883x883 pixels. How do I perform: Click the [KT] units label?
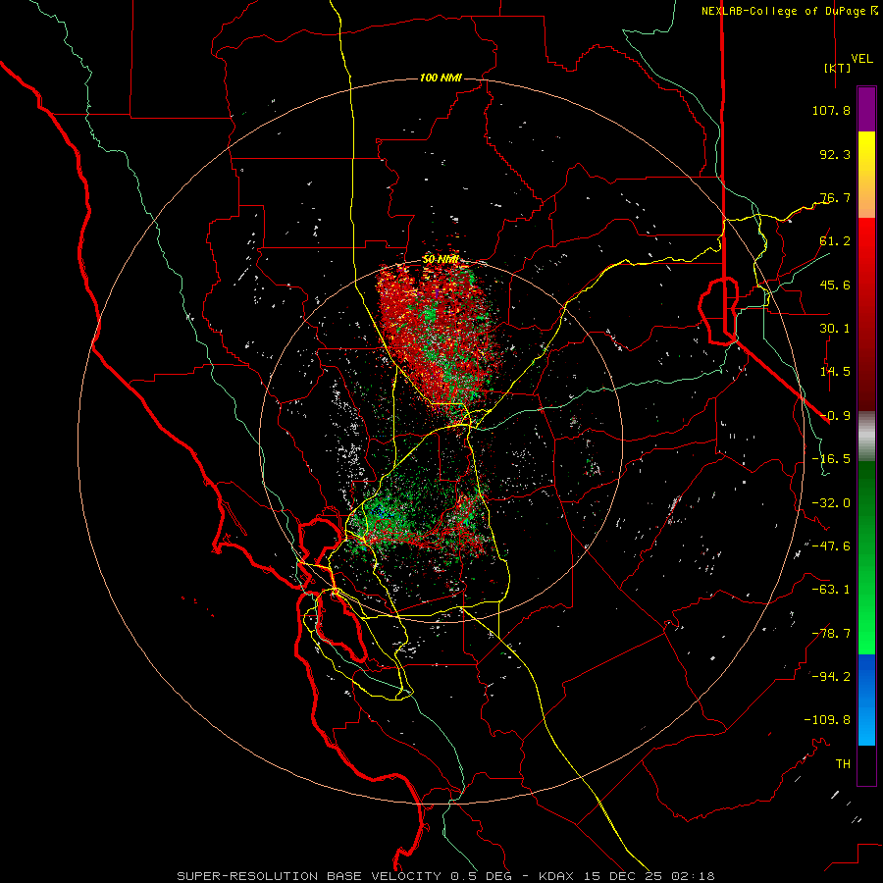pos(837,68)
